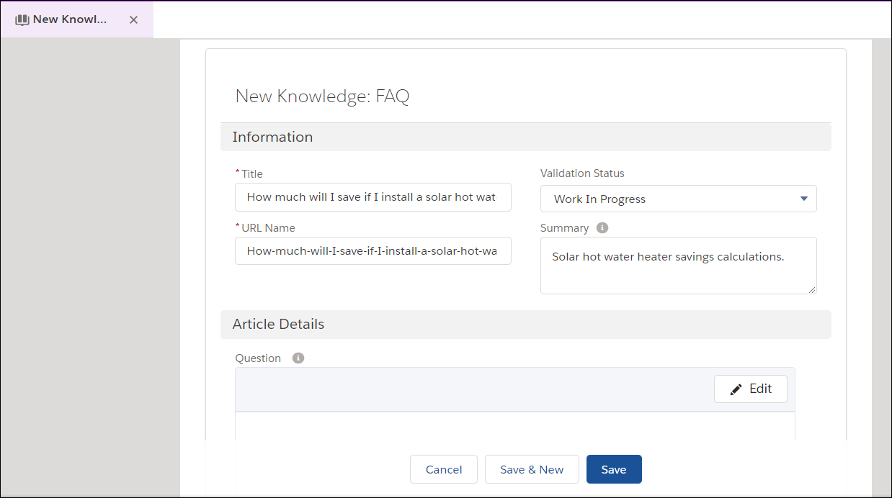Viewport: 892px width, 498px height.
Task: Click the Knowledge book icon in the tab
Action: pyautogui.click(x=22, y=19)
